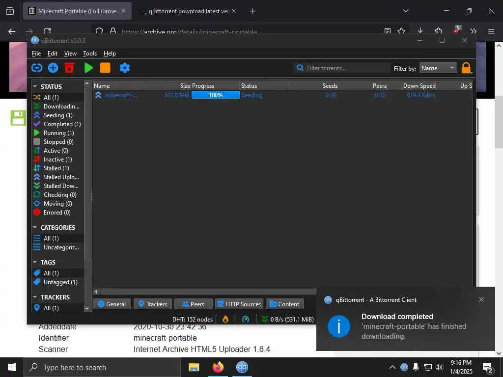The width and height of the screenshot is (503, 377).
Task: Switch to the HTTP Sources tab
Action: tap(239, 304)
